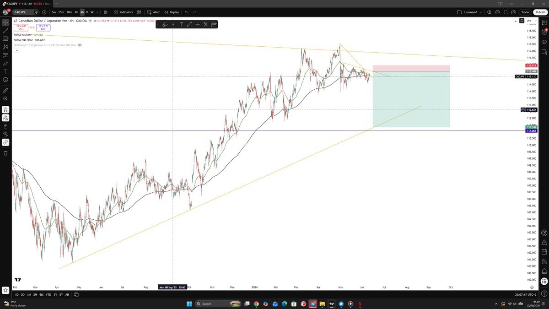This screenshot has height=309, width=549.
Task: Open the CADJPY symbol search field
Action: [x=26, y=12]
